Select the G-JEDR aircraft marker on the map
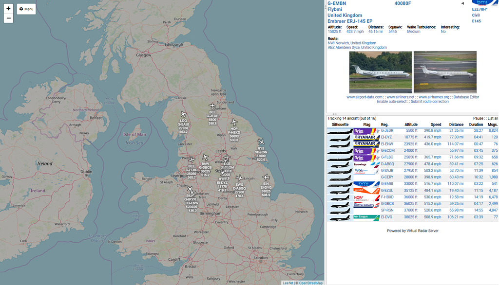 click(212, 106)
